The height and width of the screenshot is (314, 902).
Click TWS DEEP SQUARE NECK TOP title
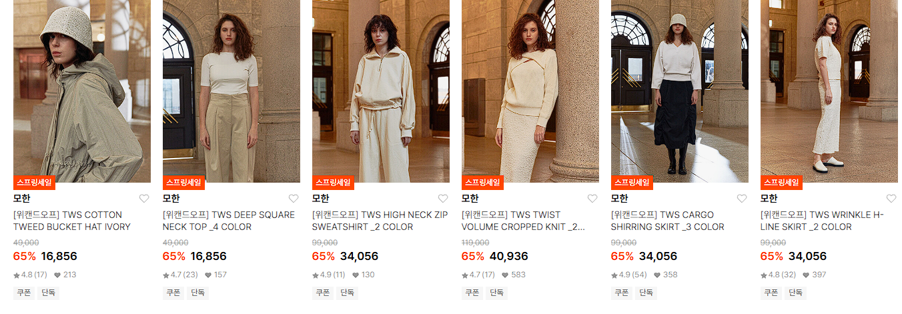pos(229,221)
